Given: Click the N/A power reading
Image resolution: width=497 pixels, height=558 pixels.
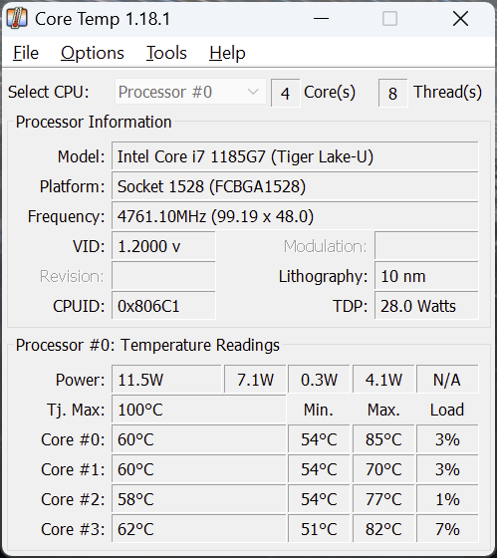Looking at the screenshot, I should [447, 380].
